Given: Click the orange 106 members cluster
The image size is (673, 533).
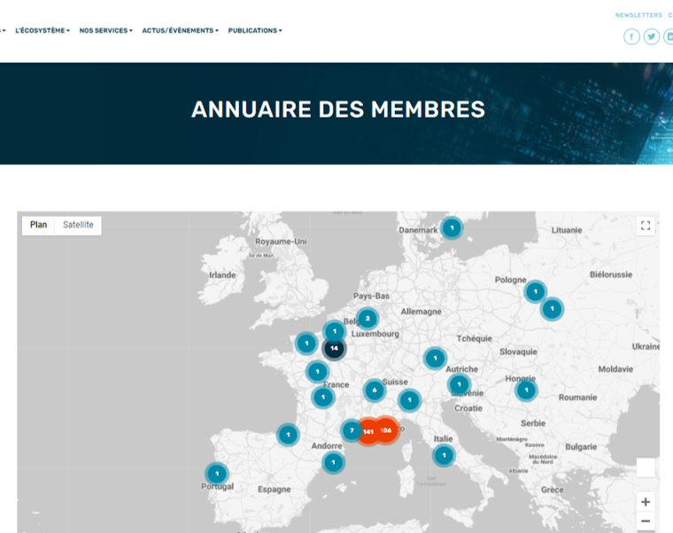Looking at the screenshot, I should [x=386, y=429].
